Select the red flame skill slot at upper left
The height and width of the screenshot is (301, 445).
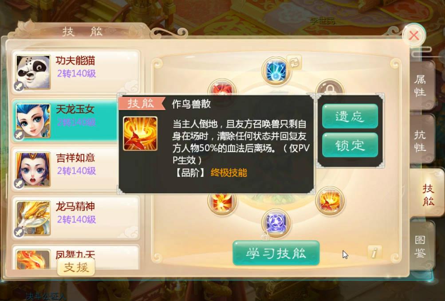coord(222,89)
